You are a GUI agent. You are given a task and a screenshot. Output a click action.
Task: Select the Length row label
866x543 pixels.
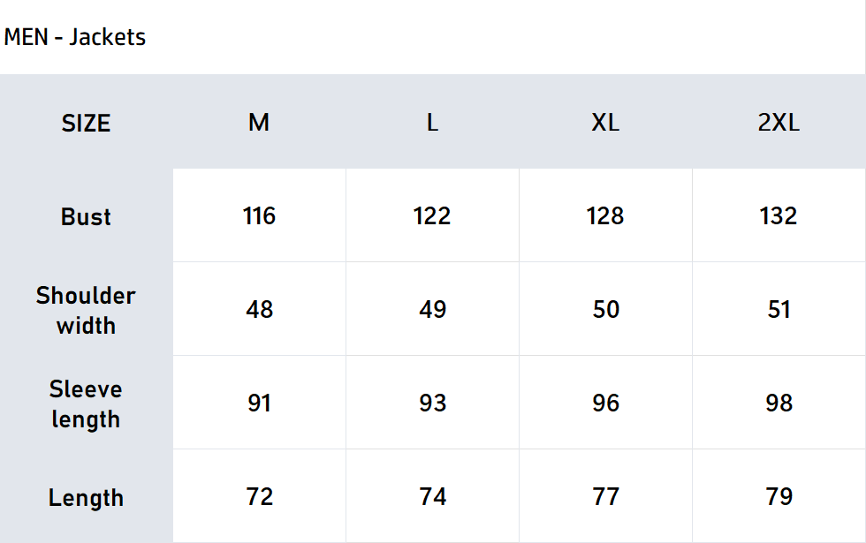(x=86, y=497)
